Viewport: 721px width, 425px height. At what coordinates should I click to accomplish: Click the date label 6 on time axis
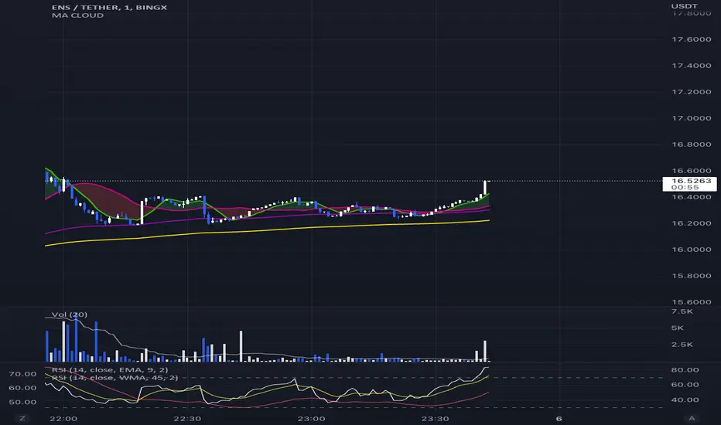[x=559, y=419]
